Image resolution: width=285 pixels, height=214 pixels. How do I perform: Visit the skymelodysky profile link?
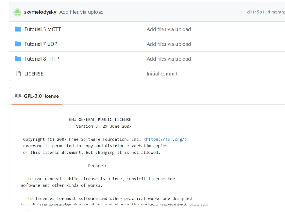pyautogui.click(x=40, y=12)
